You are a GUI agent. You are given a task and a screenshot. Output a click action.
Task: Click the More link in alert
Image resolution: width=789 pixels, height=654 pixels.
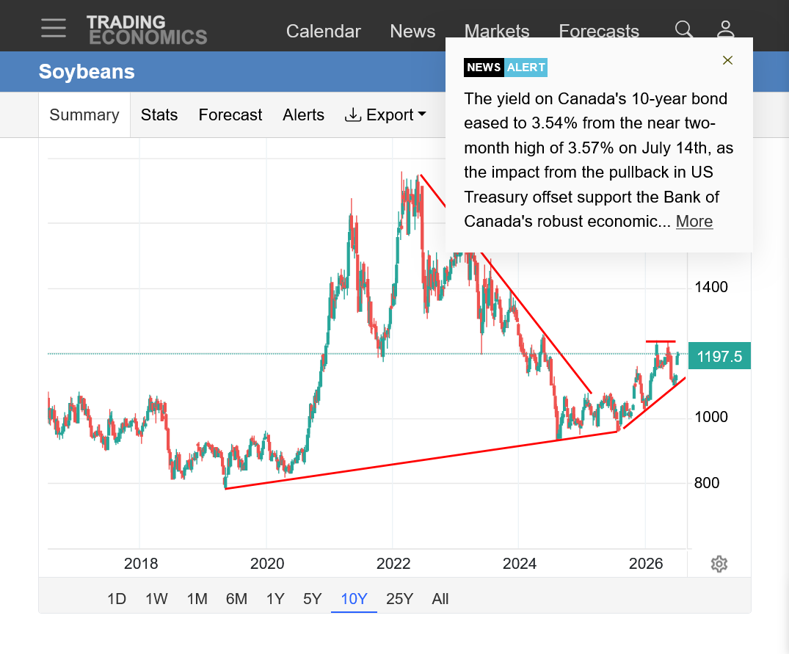(694, 222)
